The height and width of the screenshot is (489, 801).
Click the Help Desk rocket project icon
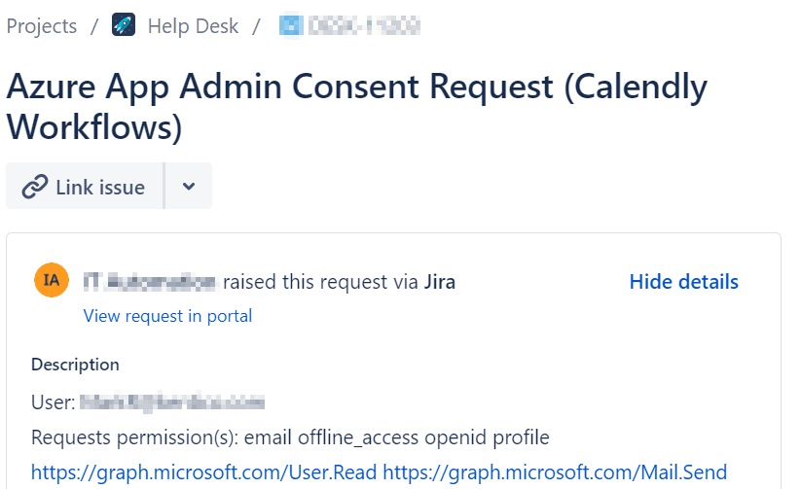tap(124, 26)
